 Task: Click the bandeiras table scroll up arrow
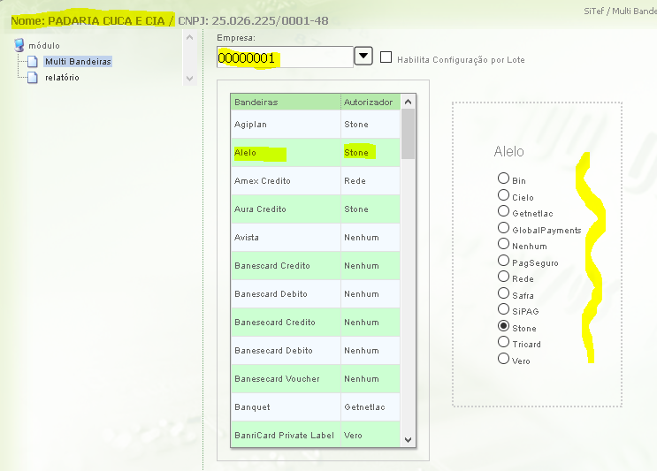[409, 102]
